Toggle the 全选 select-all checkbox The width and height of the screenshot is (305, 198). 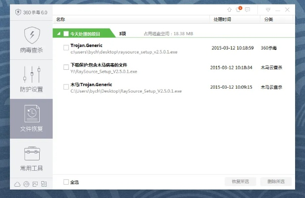tap(66, 182)
